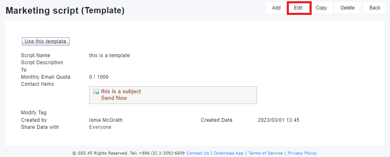Image resolution: width=390 pixels, height=157 pixels.
Task: Delete the marketing script template
Action: pyautogui.click(x=347, y=8)
